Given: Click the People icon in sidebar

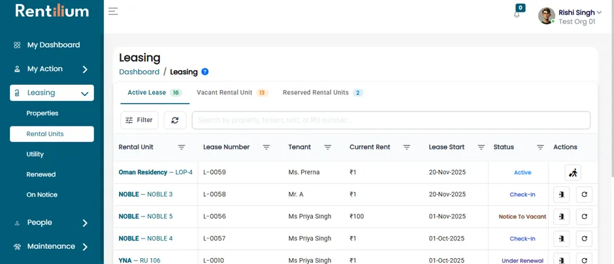Looking at the screenshot, I should [x=17, y=223].
